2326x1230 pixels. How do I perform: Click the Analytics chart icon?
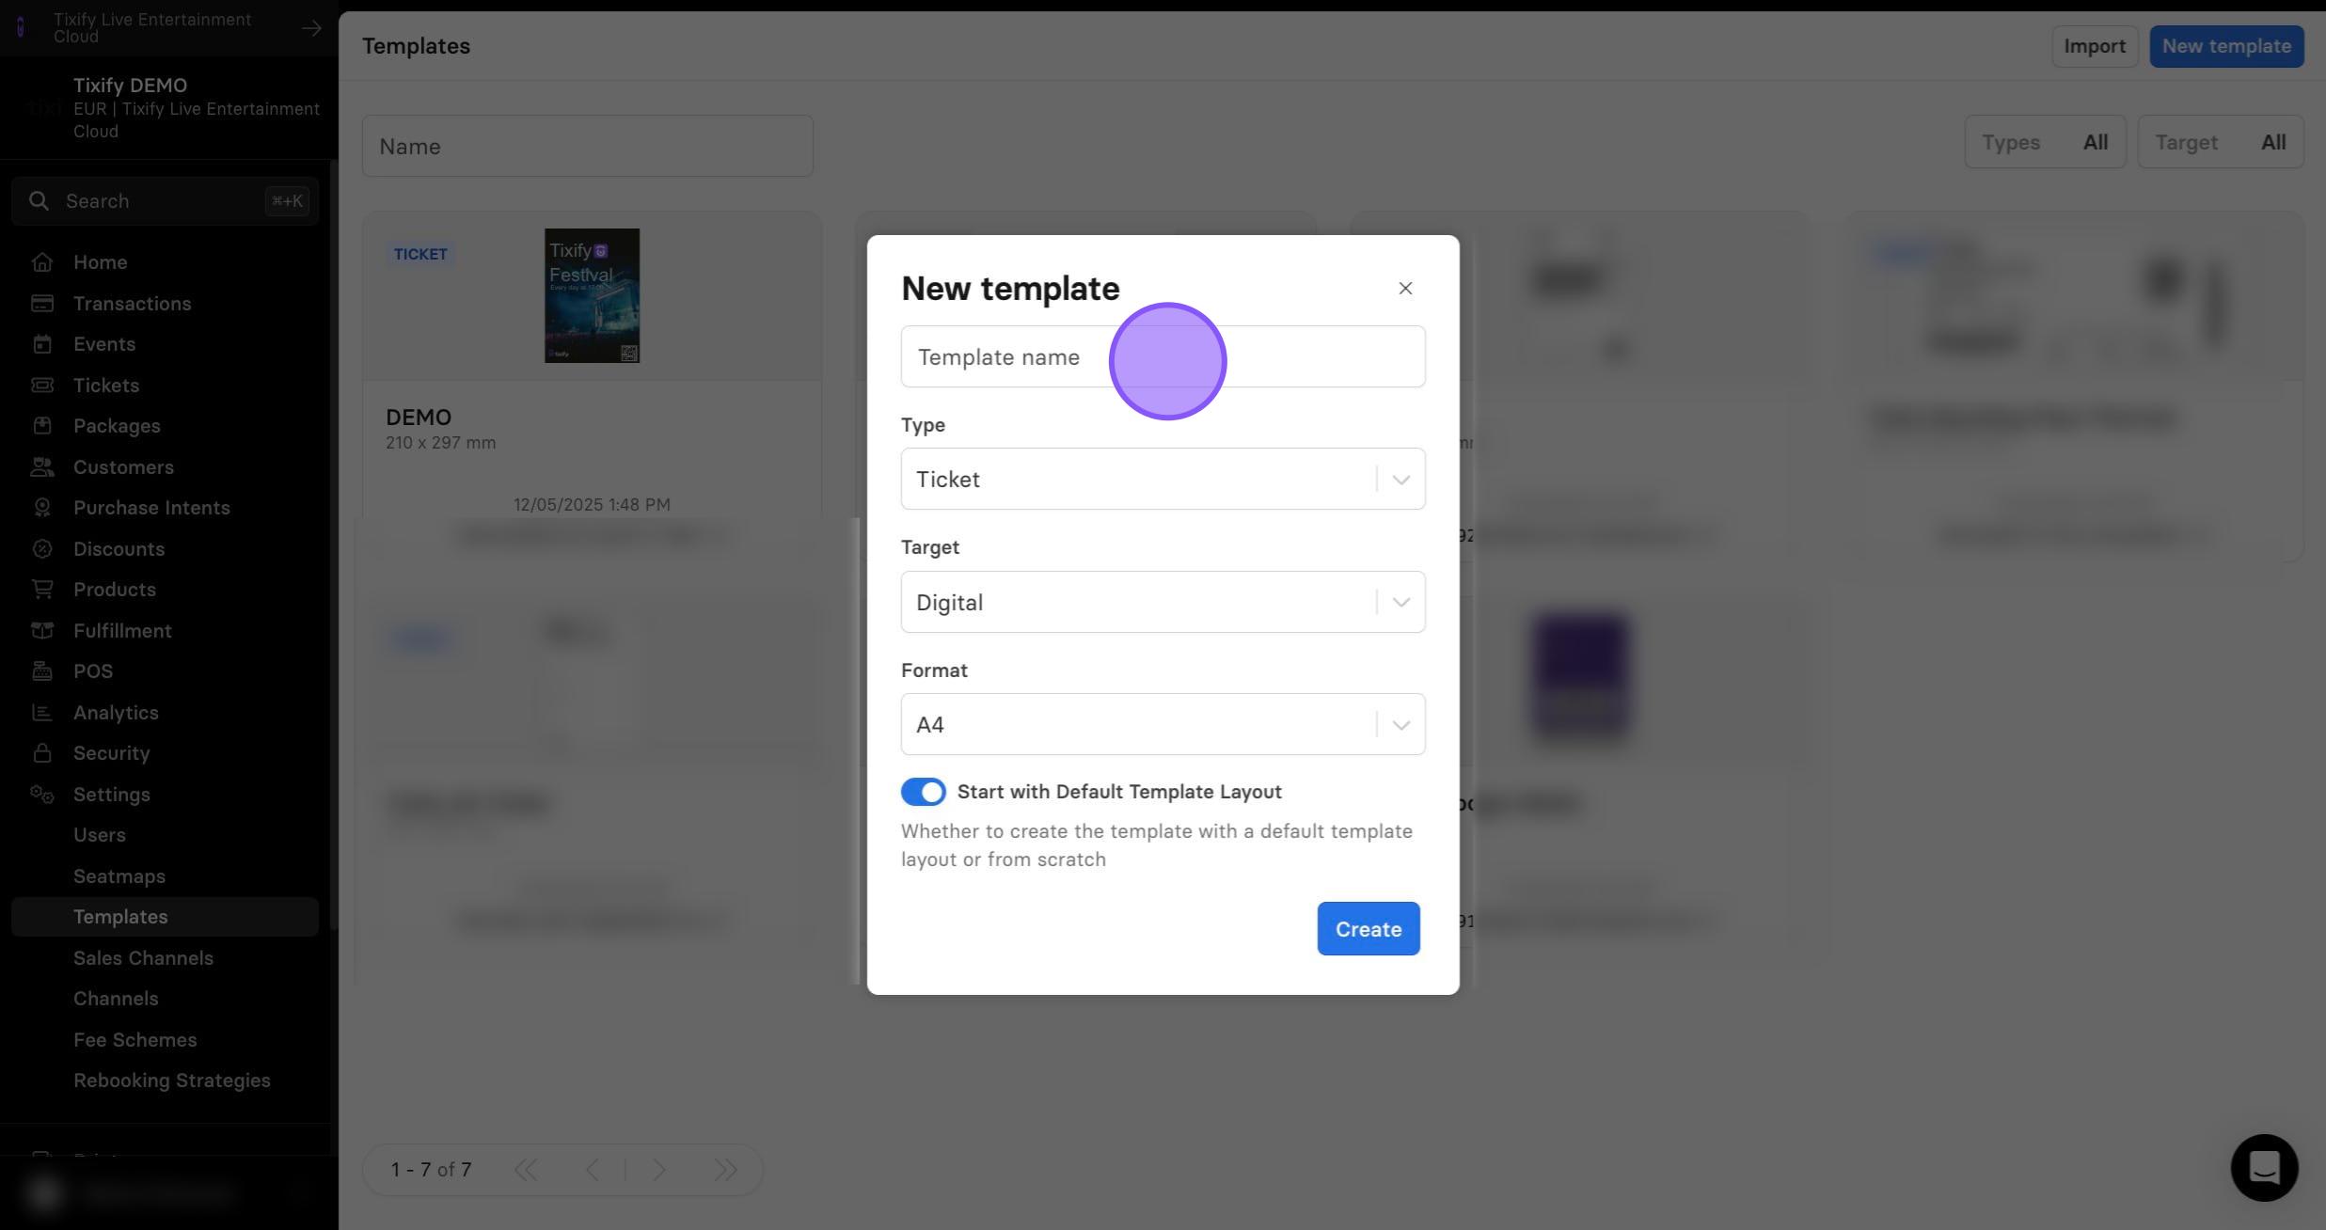[x=42, y=712]
